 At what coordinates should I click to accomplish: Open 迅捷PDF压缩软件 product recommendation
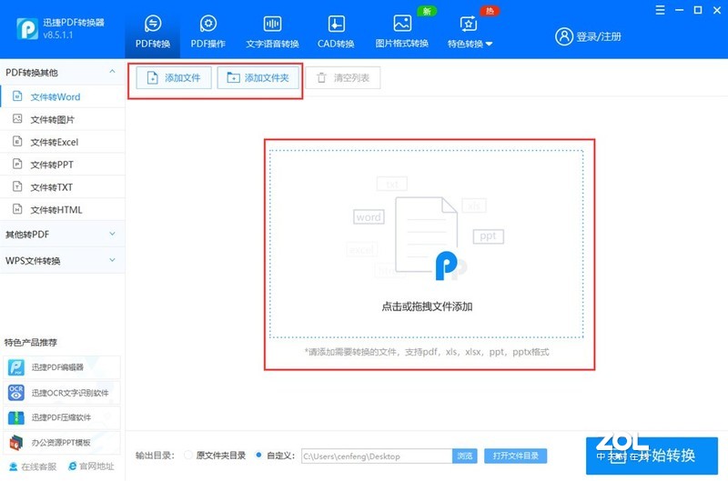(x=62, y=417)
